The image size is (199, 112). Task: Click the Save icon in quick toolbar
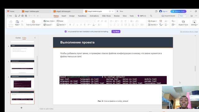(16, 16)
